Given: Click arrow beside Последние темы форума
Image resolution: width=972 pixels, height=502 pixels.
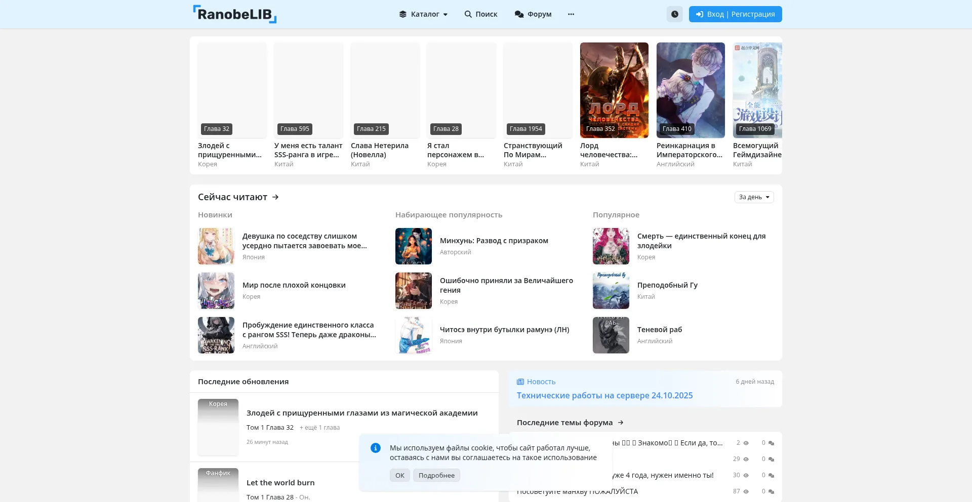Looking at the screenshot, I should click(x=621, y=423).
